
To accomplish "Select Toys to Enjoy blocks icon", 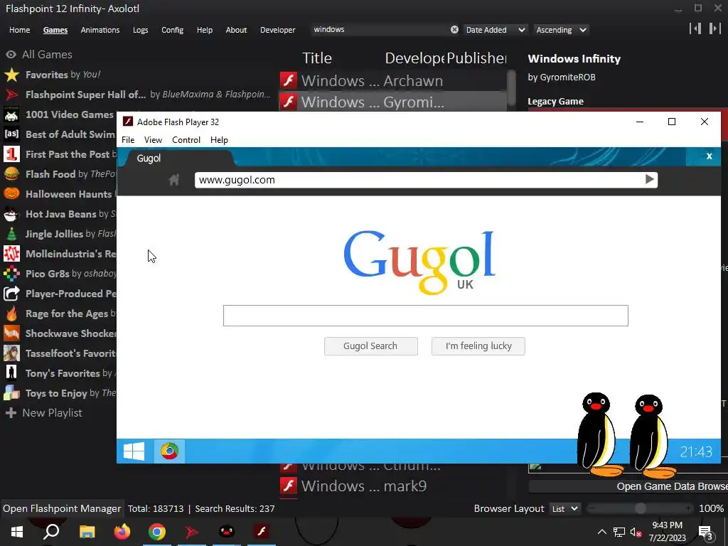I will [11, 393].
